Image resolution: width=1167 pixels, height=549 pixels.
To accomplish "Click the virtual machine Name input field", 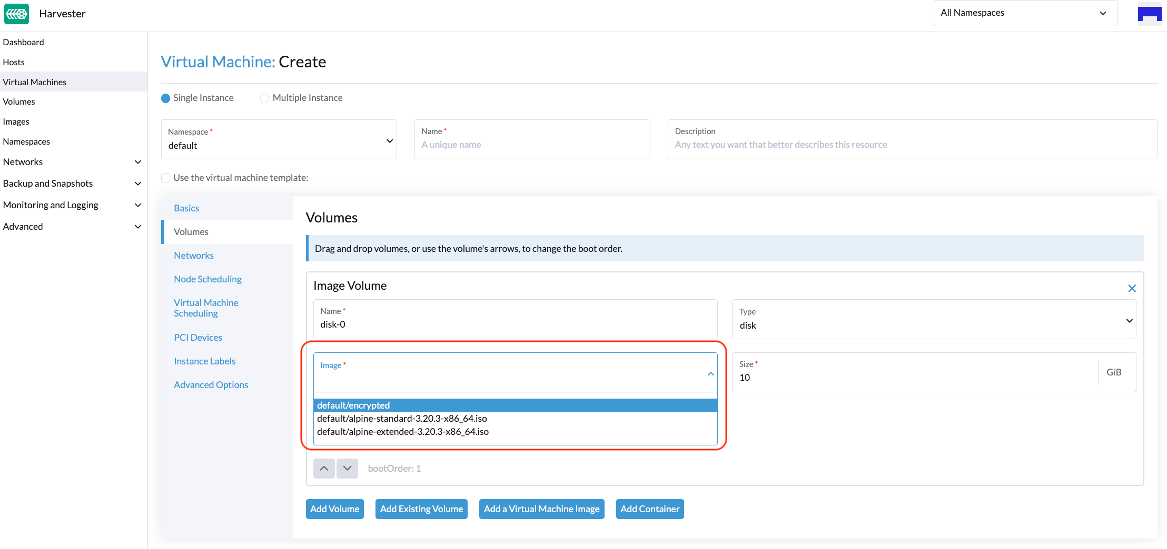I will coord(532,145).
